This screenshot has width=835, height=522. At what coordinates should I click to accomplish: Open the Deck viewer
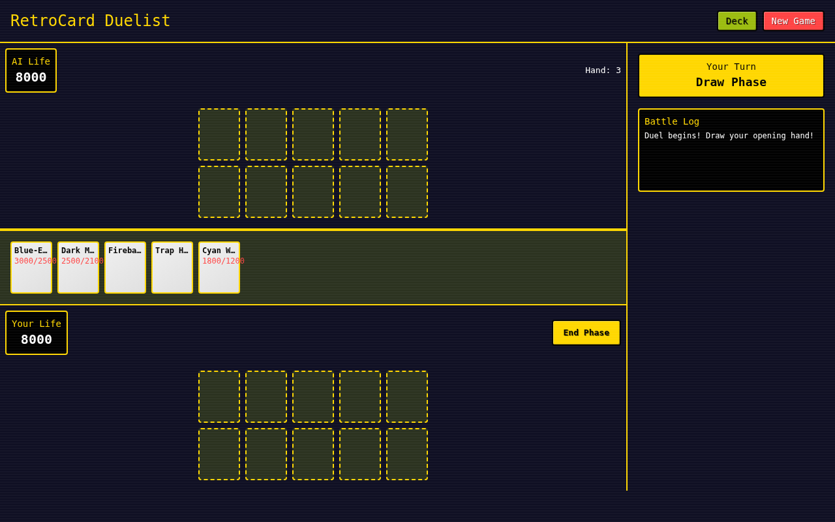click(736, 20)
